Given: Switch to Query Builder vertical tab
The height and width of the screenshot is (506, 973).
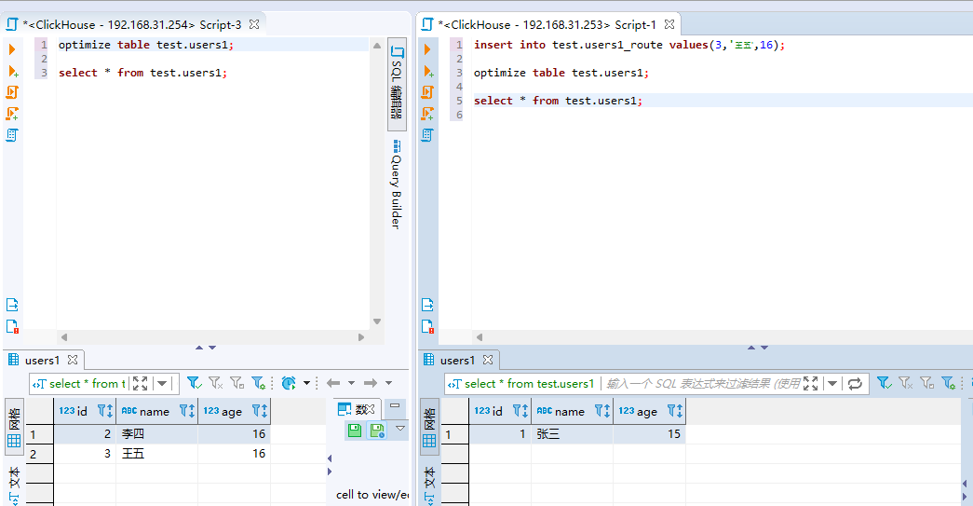Looking at the screenshot, I should (397, 185).
